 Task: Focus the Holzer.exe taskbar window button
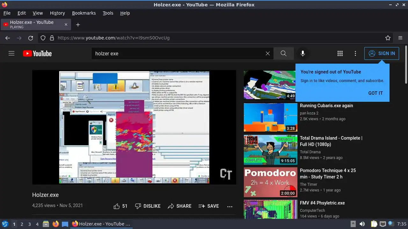pos(101,224)
